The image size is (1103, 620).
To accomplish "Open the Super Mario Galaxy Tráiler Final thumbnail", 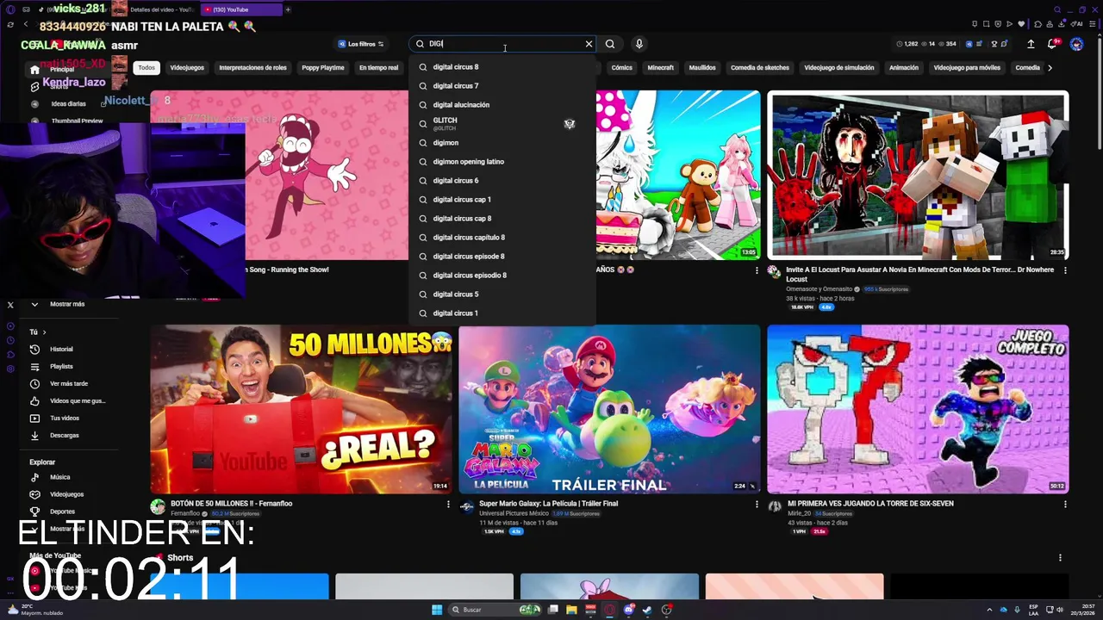I will coord(609,409).
